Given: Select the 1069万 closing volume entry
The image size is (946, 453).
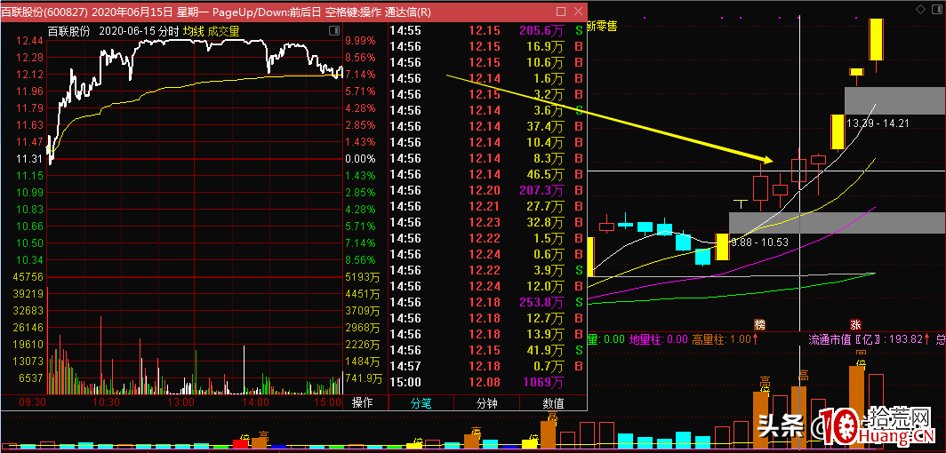Looking at the screenshot, I should 545,382.
